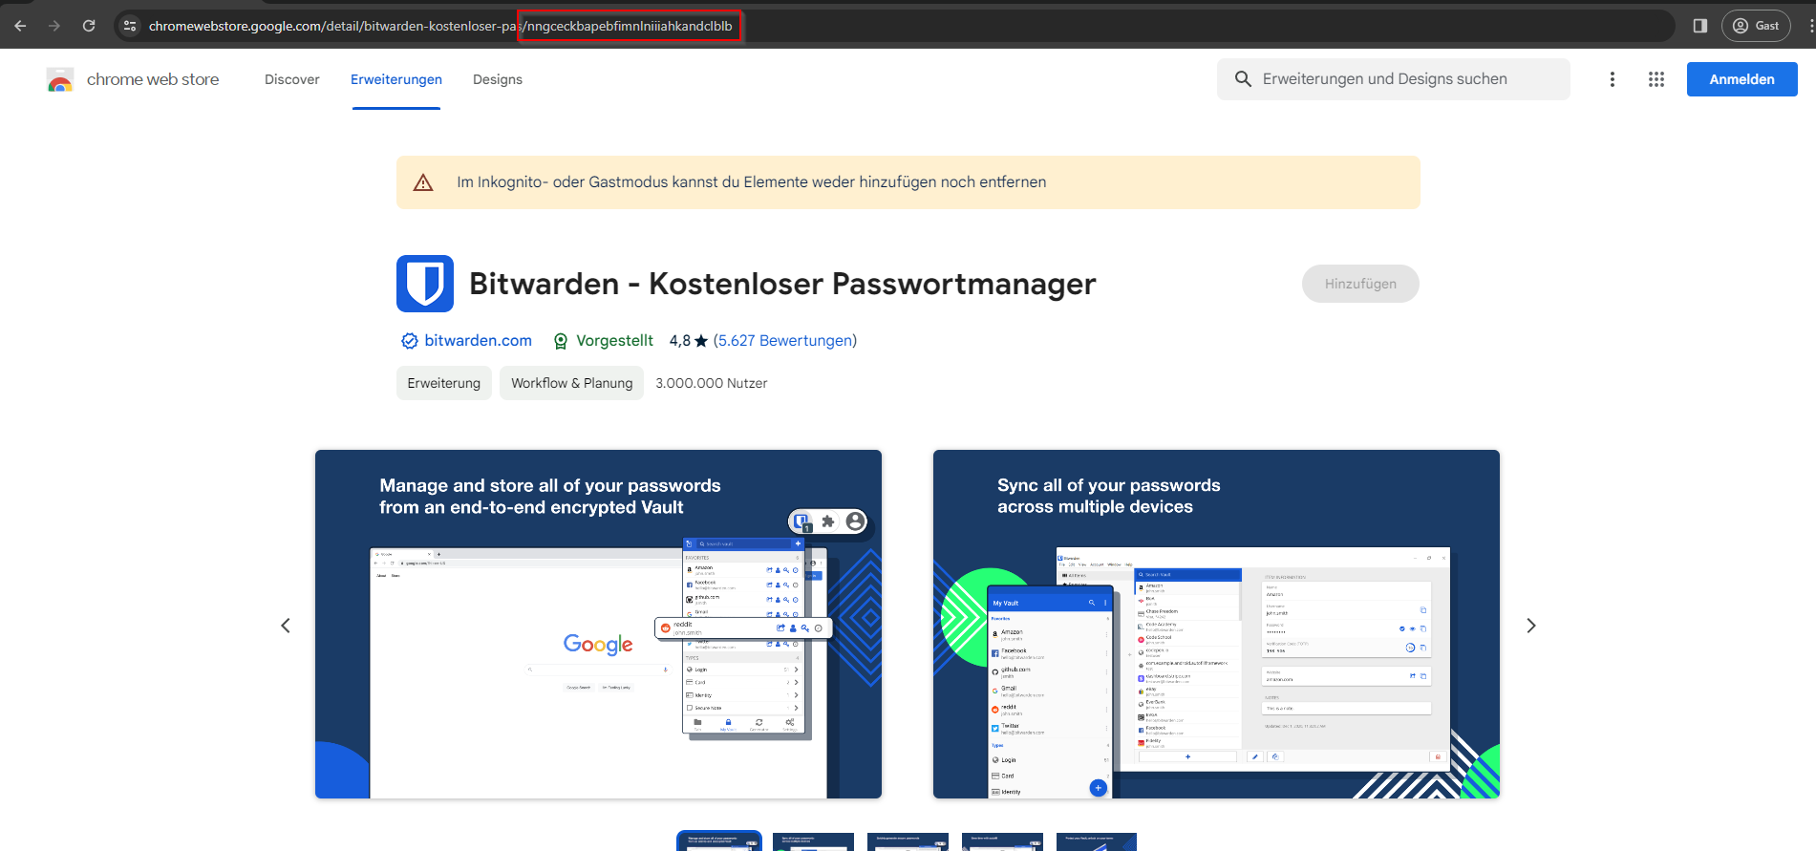Toggle the browser side panel icon
The width and height of the screenshot is (1816, 851).
pos(1700,26)
